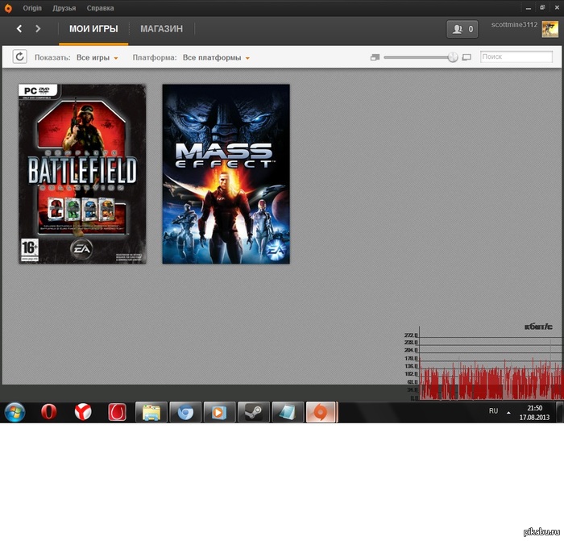This screenshot has height=541, width=564.
Task: Click the thumbnail size slider handle
Action: (452, 57)
